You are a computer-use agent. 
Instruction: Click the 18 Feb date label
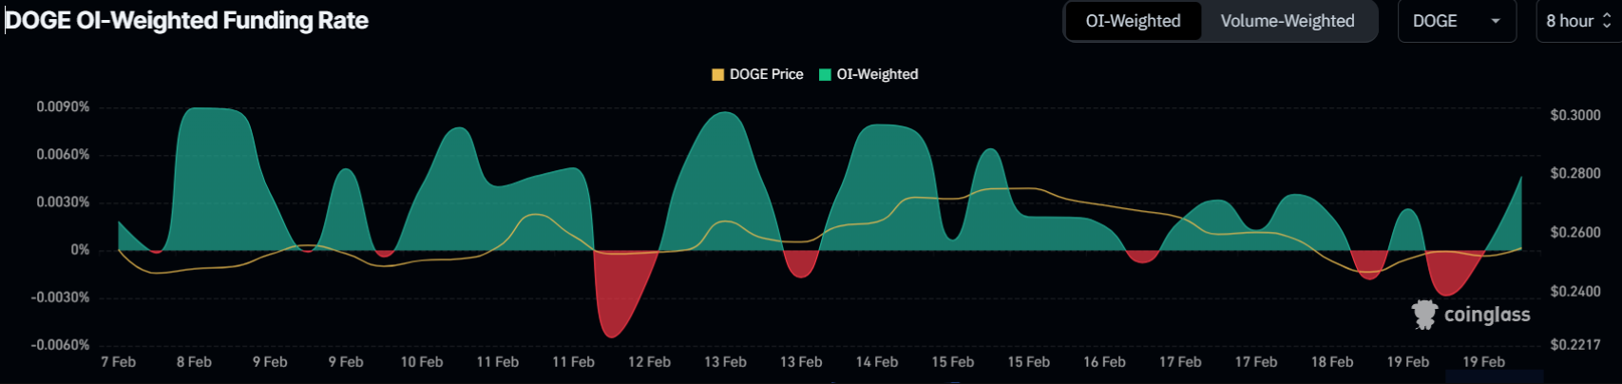[1332, 362]
